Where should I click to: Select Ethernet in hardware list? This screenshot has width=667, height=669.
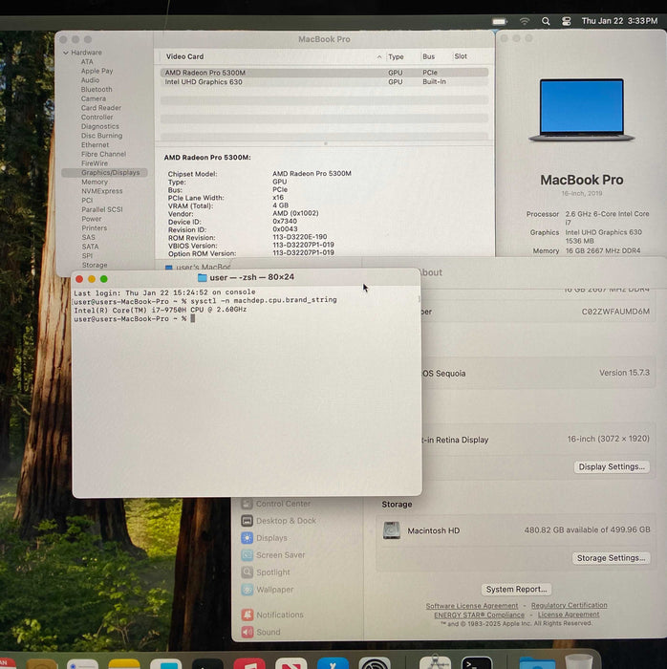tap(96, 144)
